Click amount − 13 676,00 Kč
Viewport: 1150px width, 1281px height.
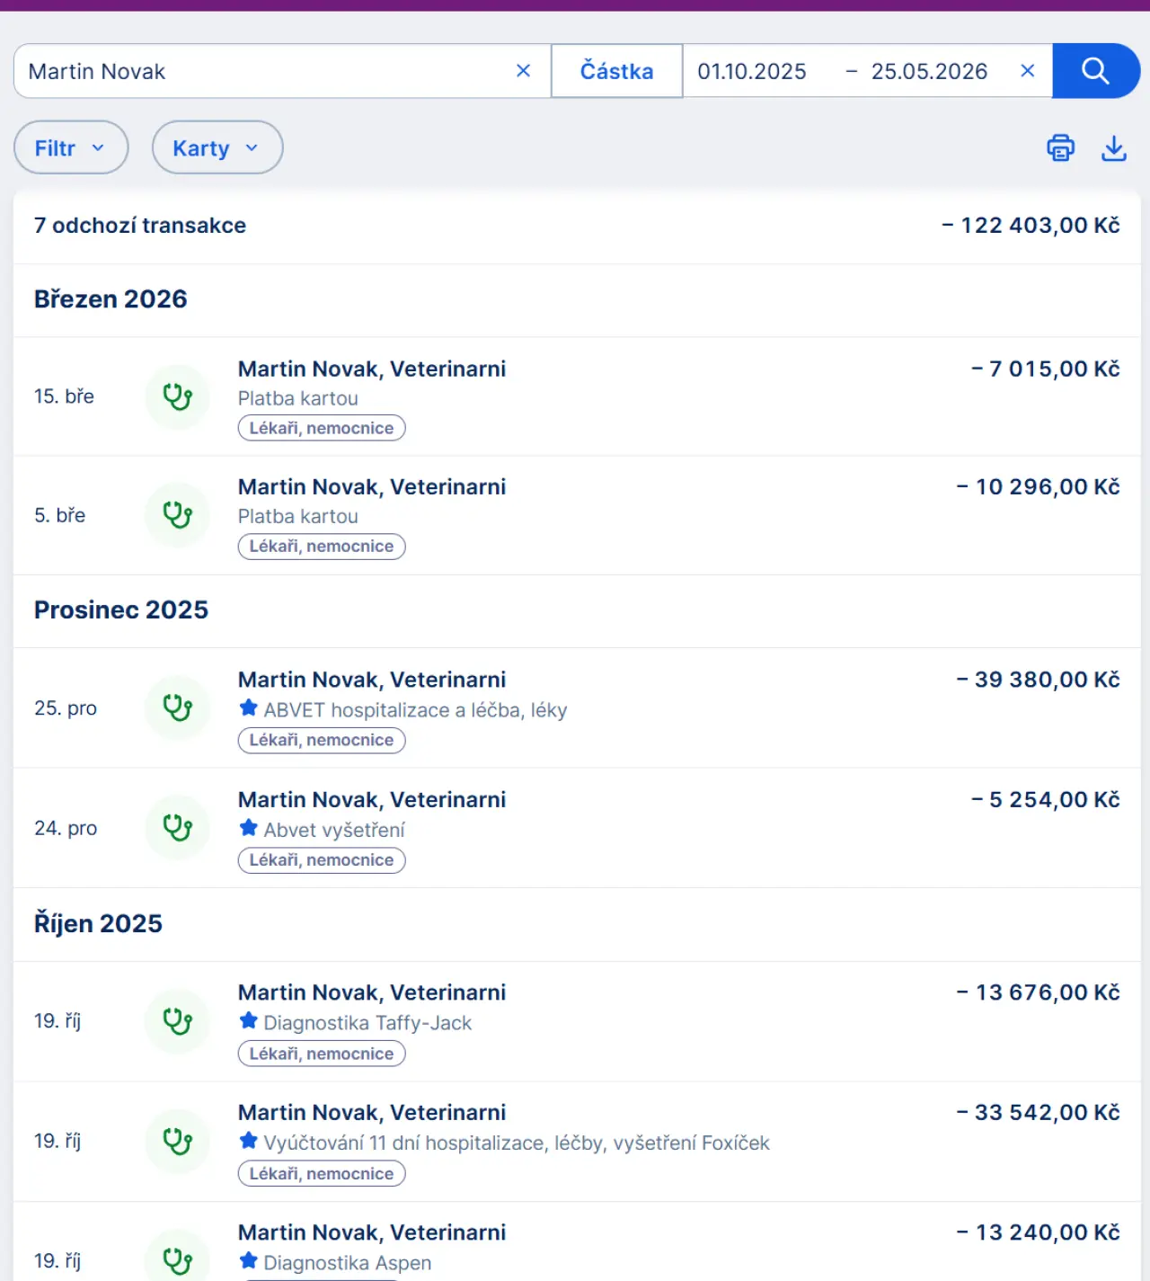pos(1038,992)
